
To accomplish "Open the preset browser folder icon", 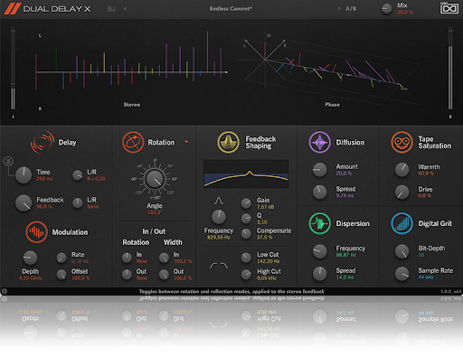I will tap(111, 9).
